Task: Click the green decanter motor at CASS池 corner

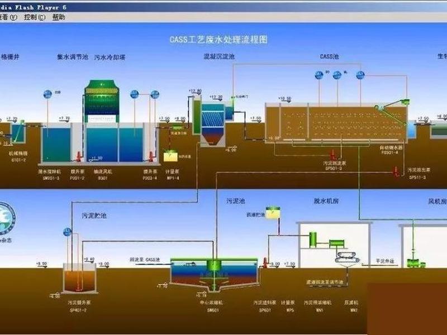Action: pyautogui.click(x=405, y=102)
